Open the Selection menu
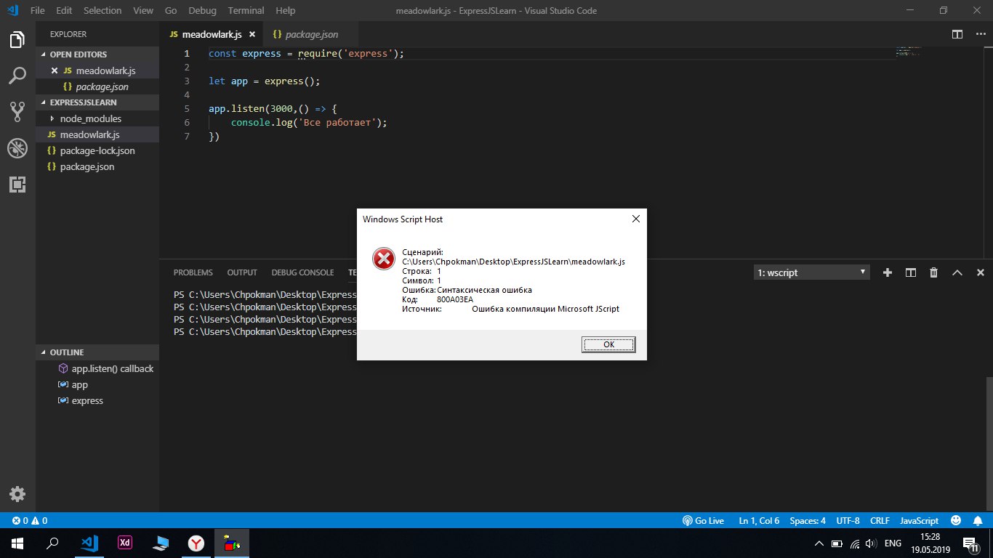Screen dimensions: 993x558 coord(102,10)
